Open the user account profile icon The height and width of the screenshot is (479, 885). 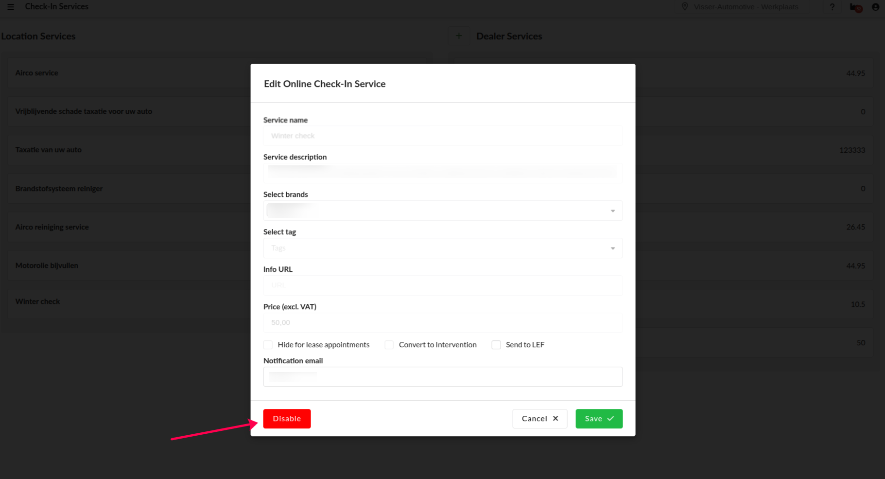(x=875, y=7)
